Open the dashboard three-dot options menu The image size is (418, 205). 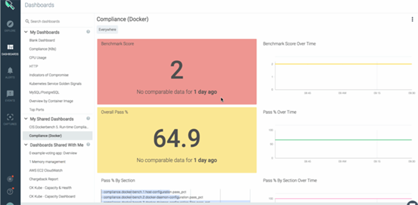pyautogui.click(x=412, y=19)
